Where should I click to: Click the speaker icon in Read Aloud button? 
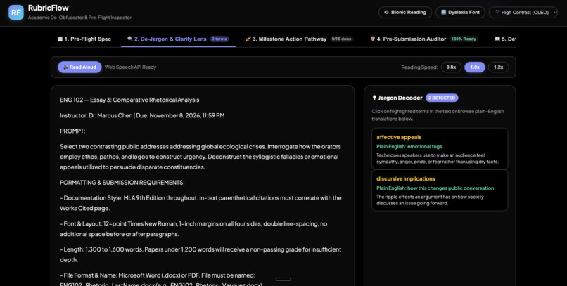click(x=65, y=67)
